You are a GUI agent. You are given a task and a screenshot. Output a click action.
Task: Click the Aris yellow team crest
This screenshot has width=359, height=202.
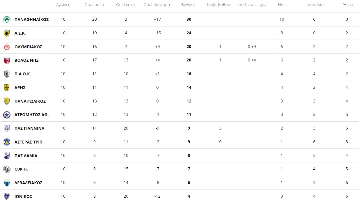click(7, 88)
